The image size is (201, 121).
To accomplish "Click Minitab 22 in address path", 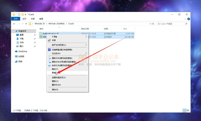I will coord(40,23).
